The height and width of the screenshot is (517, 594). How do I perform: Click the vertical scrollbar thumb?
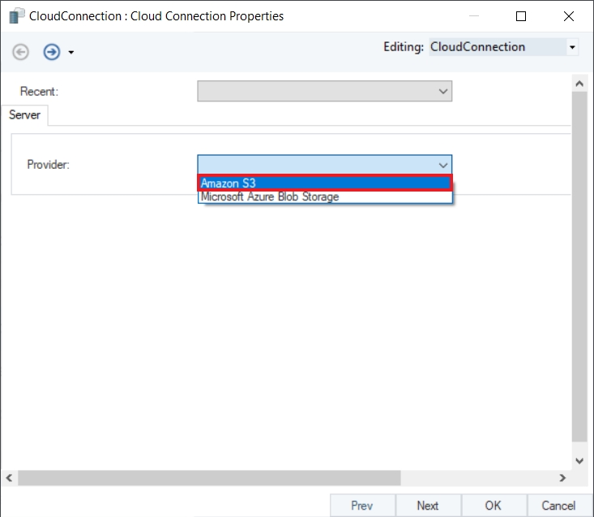[x=579, y=267]
